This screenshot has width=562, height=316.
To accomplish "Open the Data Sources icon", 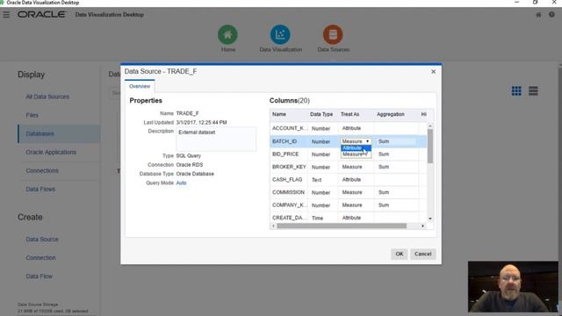I will [x=333, y=35].
